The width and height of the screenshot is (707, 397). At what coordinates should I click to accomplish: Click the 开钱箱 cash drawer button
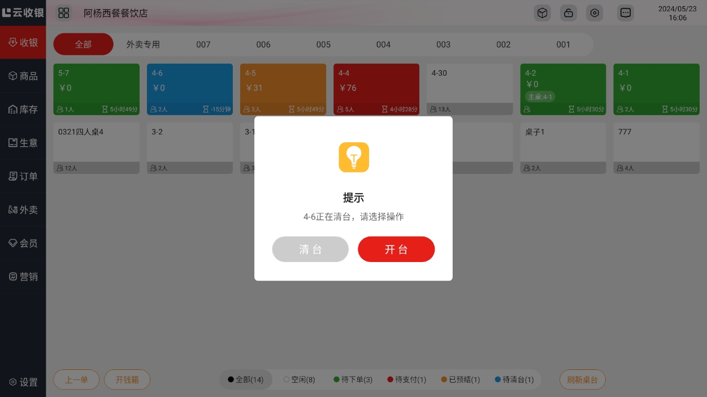tap(127, 380)
